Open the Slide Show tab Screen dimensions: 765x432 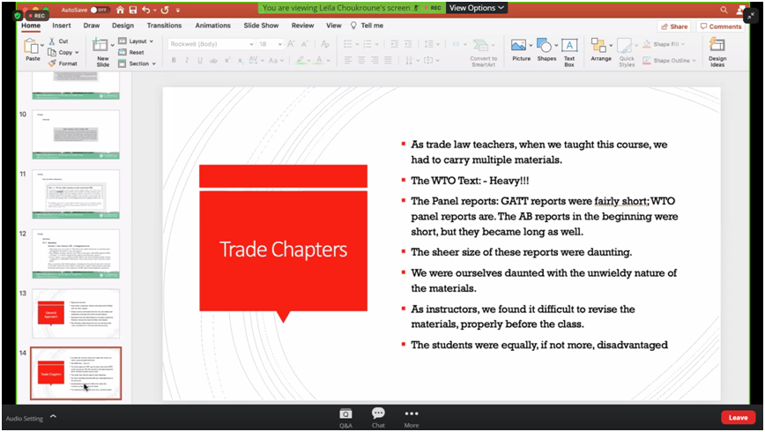tap(261, 26)
